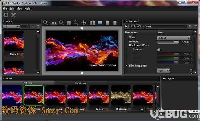This screenshot has height=121, width=200.
Task: Open the View Output dropdown
Action: point(174,38)
